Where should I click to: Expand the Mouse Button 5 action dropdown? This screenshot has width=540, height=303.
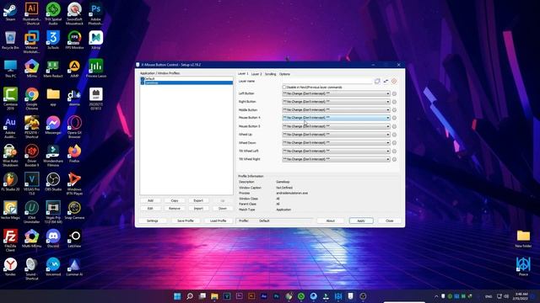(388, 126)
